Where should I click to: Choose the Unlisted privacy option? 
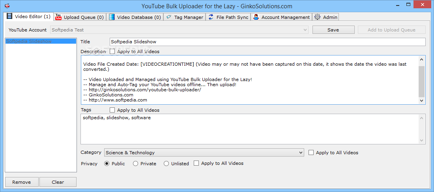click(166, 163)
